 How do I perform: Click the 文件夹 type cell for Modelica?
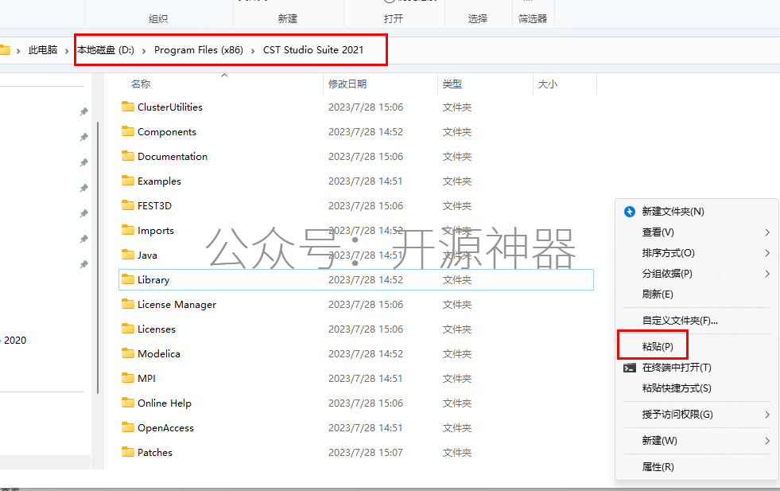[457, 354]
